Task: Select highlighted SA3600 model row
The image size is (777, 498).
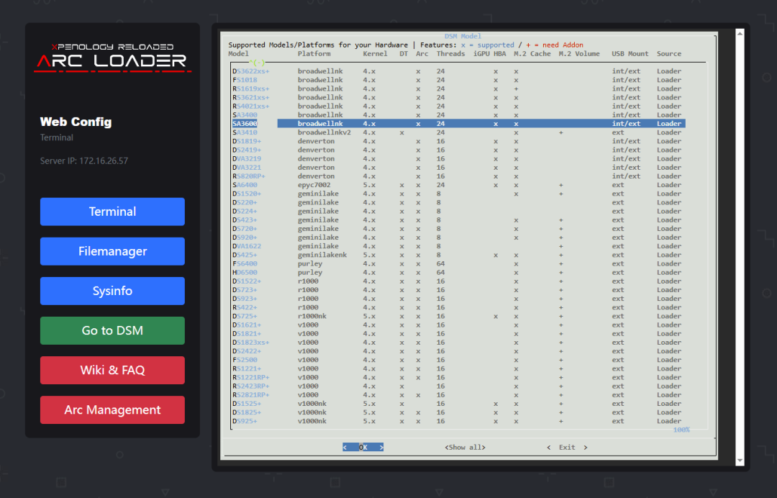Action: [459, 123]
